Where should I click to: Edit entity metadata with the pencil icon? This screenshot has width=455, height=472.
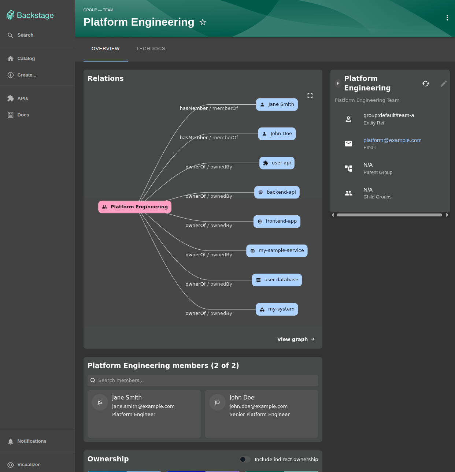click(x=443, y=83)
